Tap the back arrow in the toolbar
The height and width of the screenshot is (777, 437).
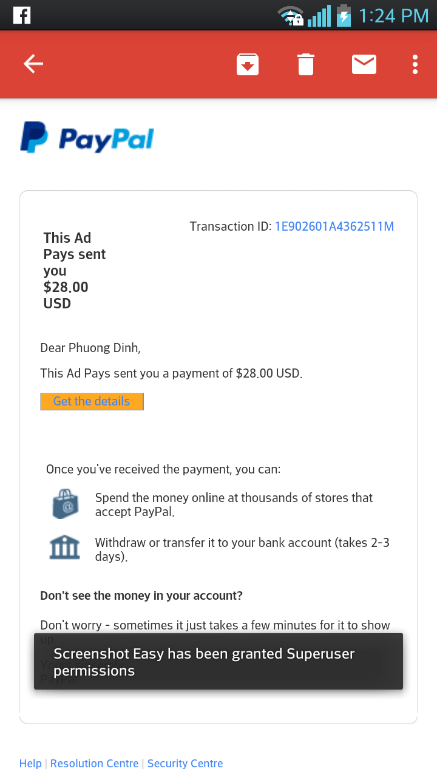(33, 64)
